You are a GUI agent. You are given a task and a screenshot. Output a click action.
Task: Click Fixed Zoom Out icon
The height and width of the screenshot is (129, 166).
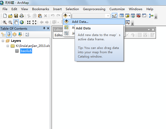[34, 22]
